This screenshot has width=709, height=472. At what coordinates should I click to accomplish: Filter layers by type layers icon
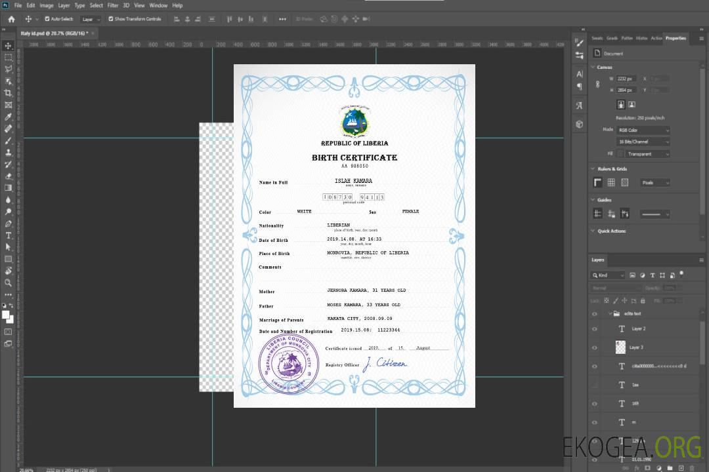(x=653, y=275)
